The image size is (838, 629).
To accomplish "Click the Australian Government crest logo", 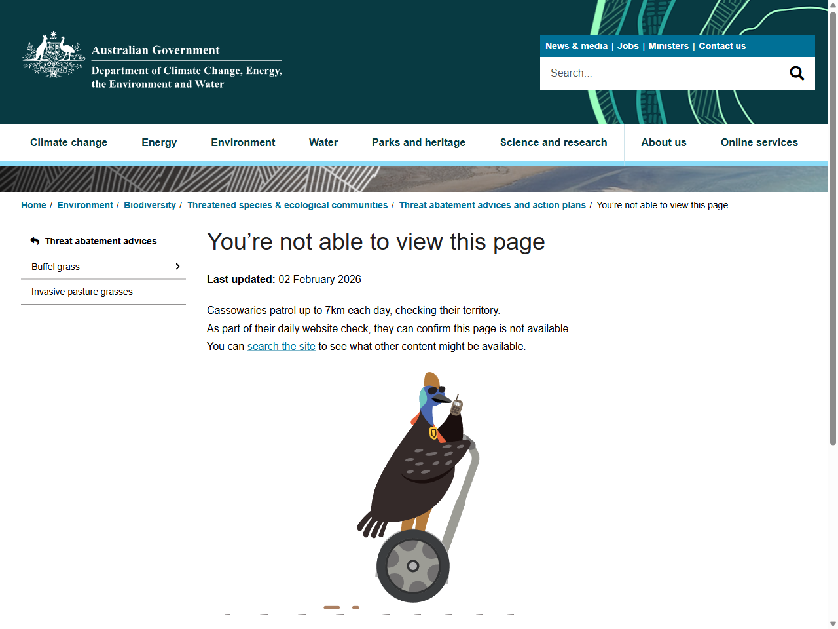I will (x=54, y=55).
